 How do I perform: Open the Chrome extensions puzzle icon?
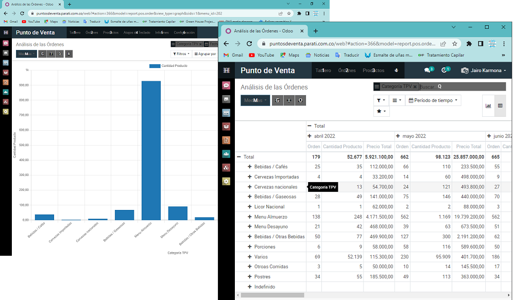tap(469, 44)
